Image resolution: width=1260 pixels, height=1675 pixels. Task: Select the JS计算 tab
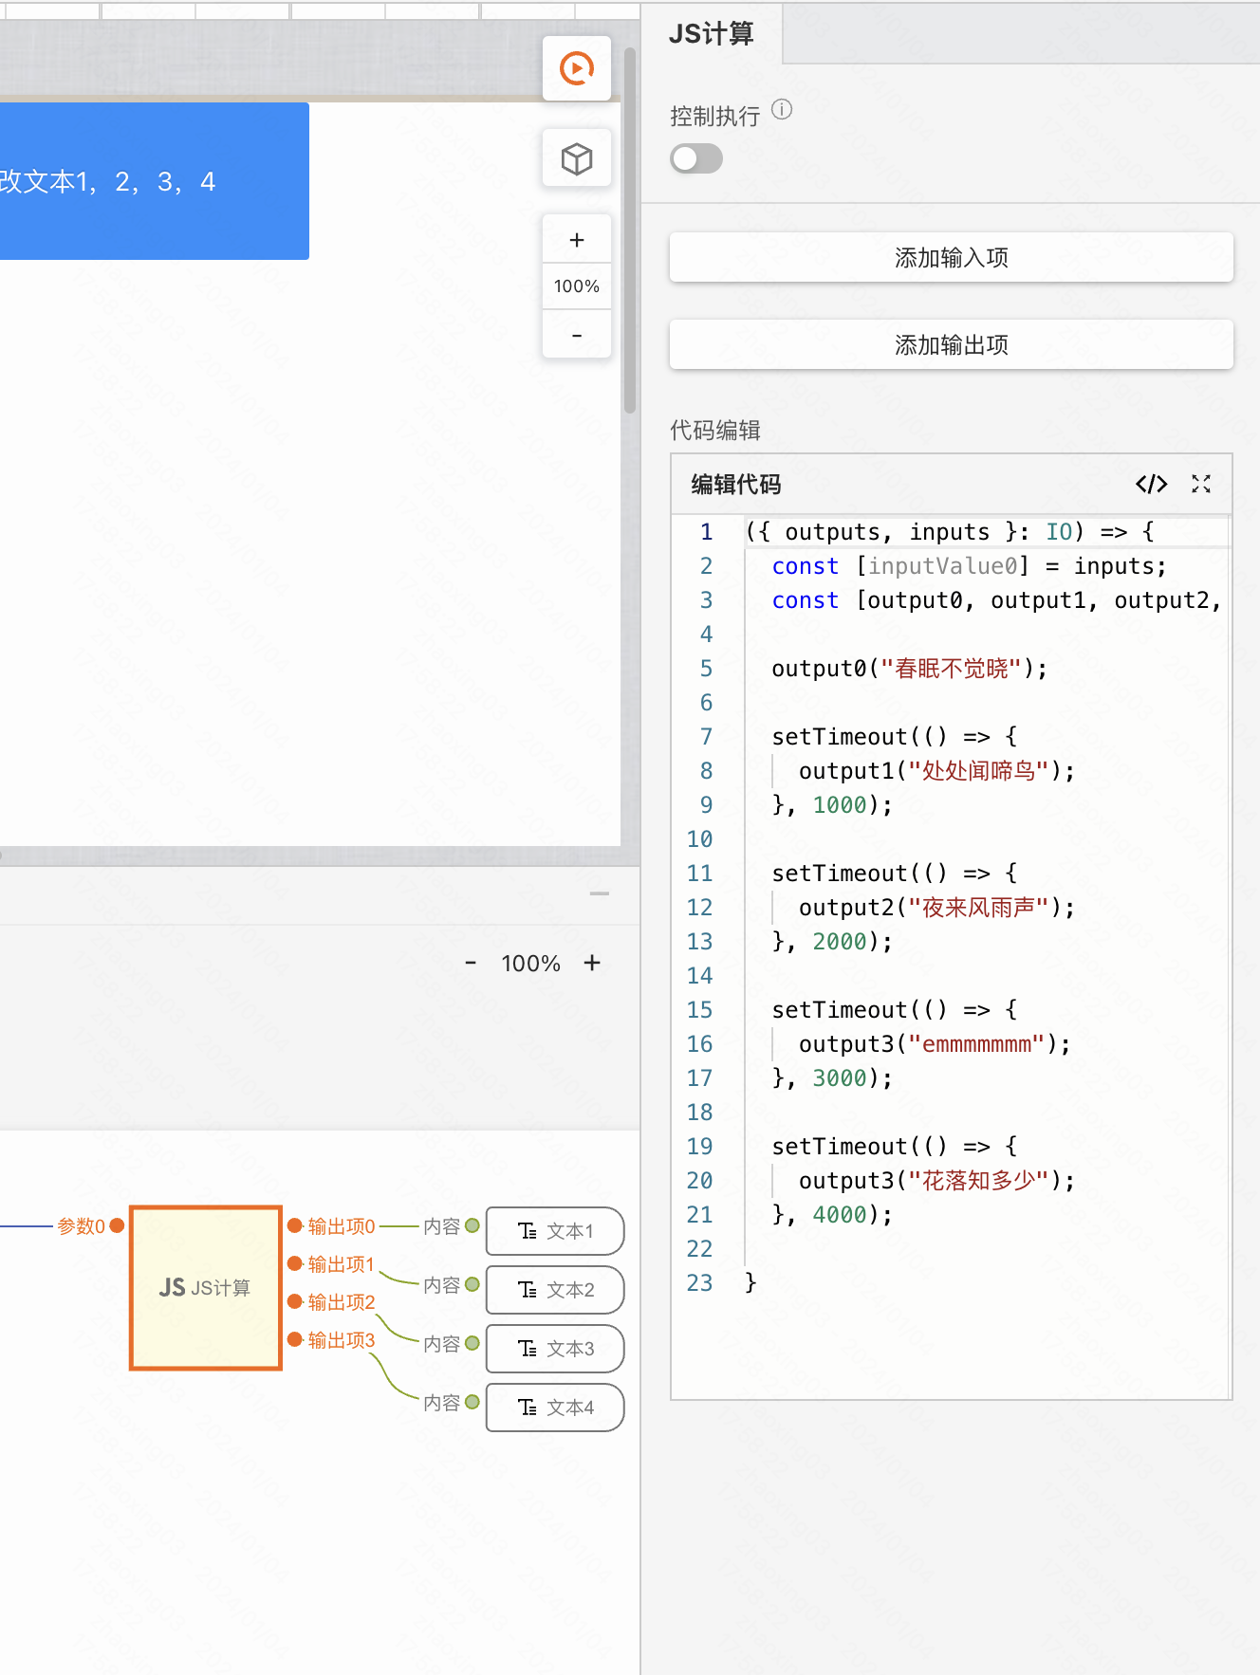click(x=712, y=34)
